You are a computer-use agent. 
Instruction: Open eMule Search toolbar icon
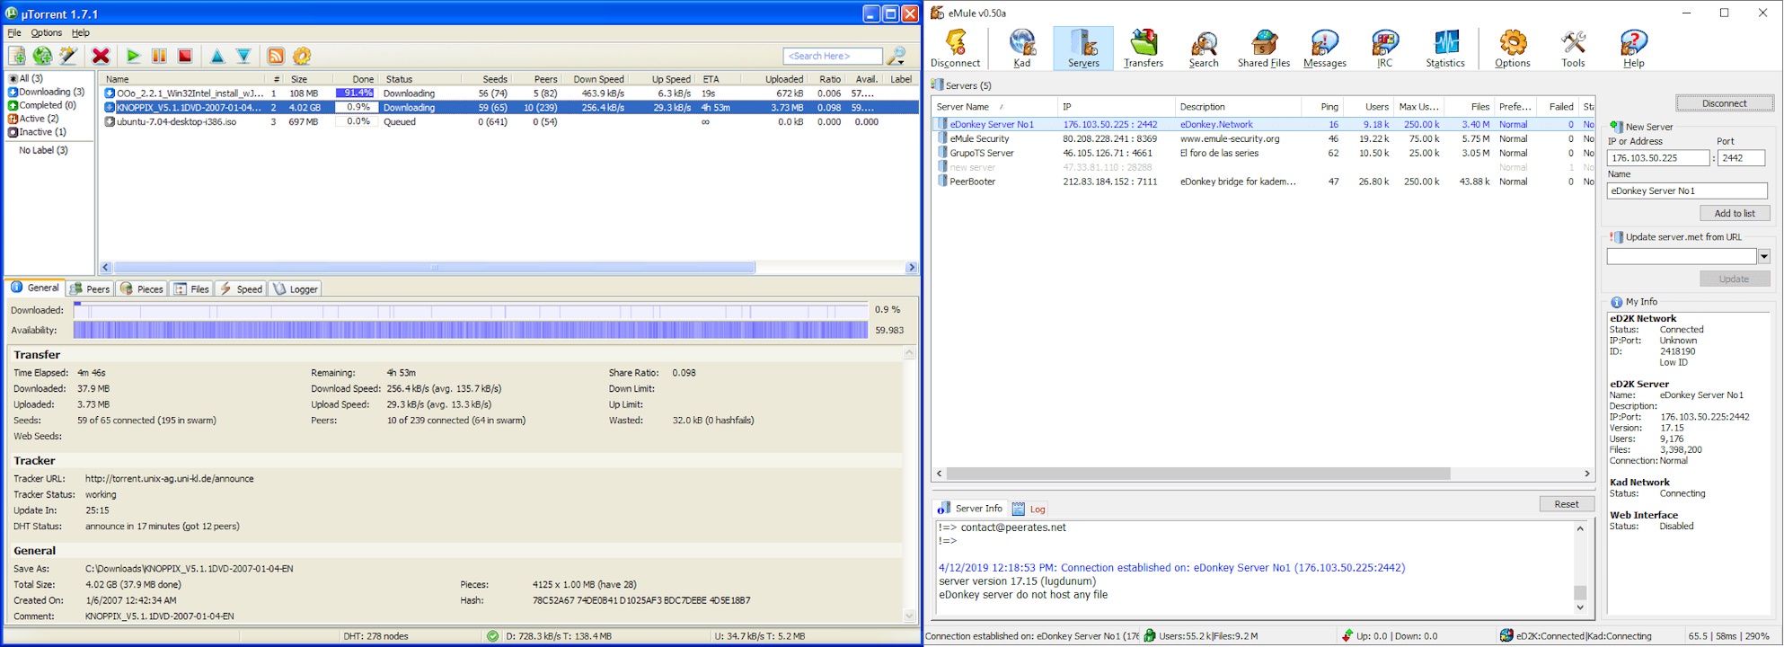tap(1204, 49)
